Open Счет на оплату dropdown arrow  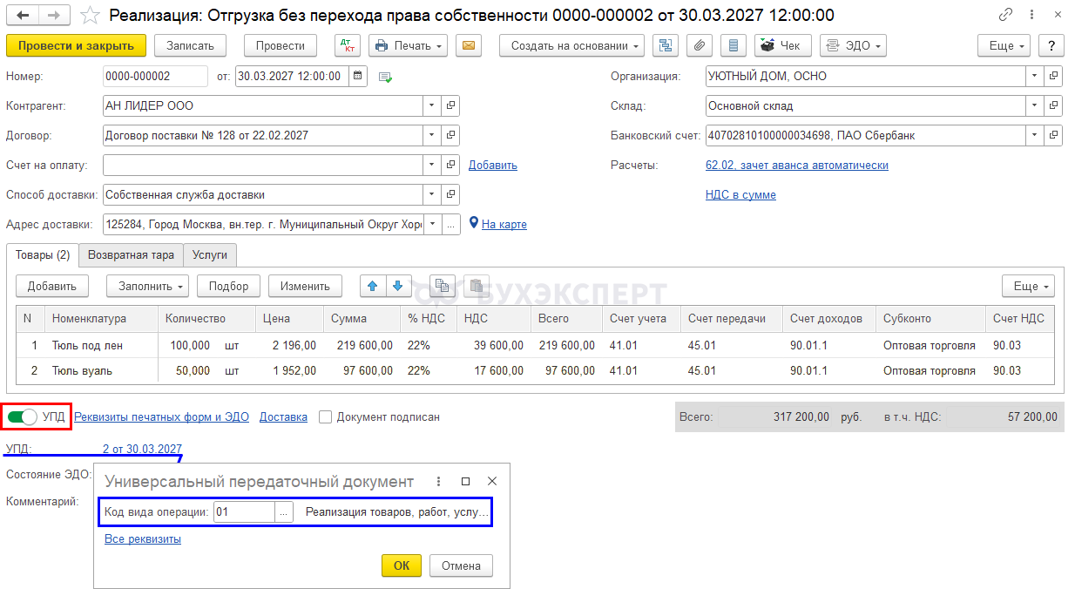pyautogui.click(x=433, y=165)
